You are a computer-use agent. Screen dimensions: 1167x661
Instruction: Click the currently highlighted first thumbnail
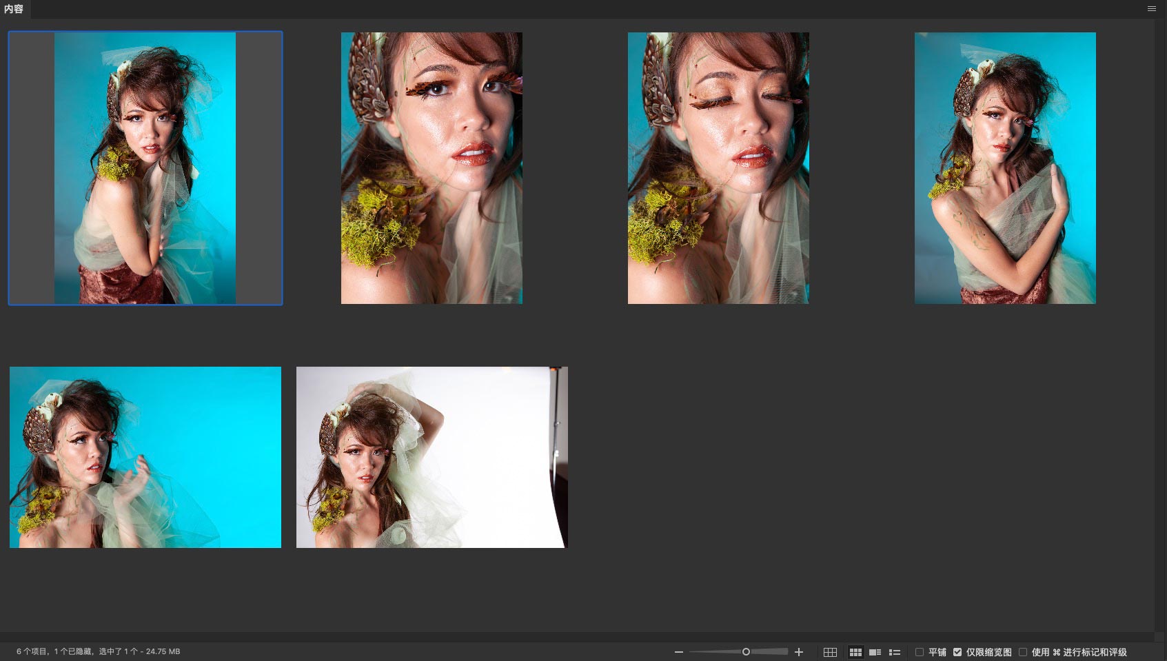(145, 168)
